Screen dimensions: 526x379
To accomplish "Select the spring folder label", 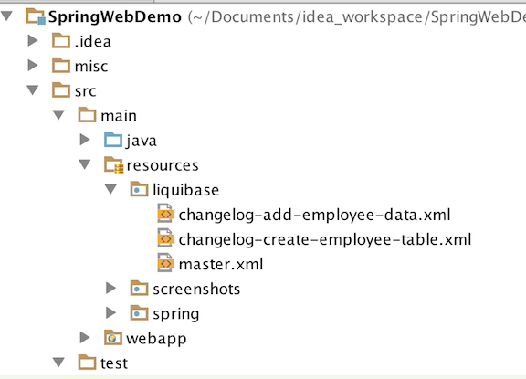I will point(176,314).
